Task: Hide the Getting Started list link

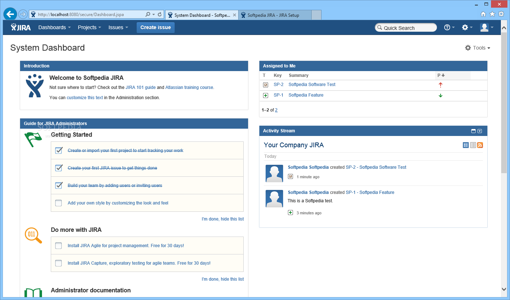Action: [223, 219]
